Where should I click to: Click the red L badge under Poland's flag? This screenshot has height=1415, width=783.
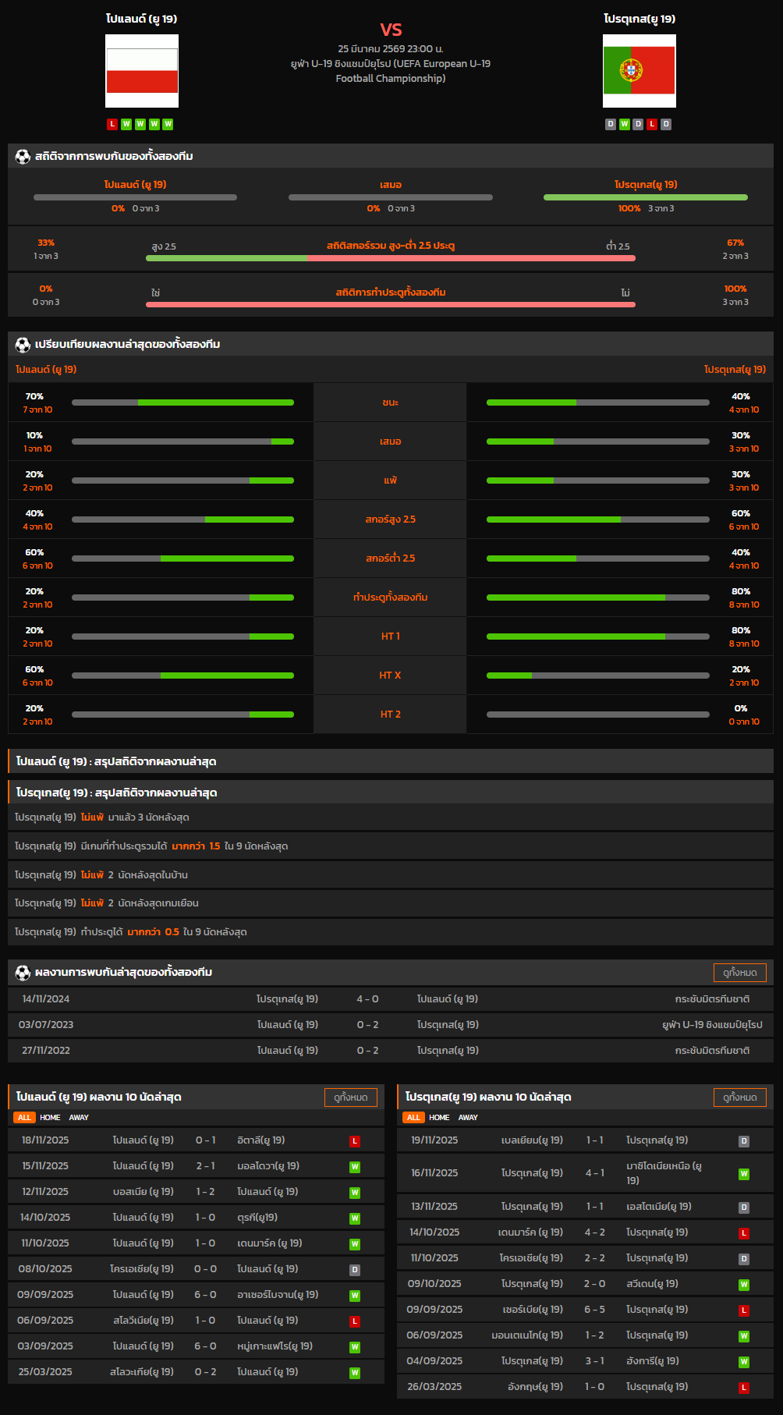click(112, 124)
